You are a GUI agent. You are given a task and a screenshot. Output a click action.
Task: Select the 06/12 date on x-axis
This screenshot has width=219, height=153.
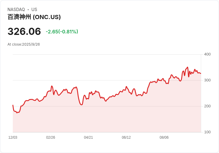click(x=126, y=137)
